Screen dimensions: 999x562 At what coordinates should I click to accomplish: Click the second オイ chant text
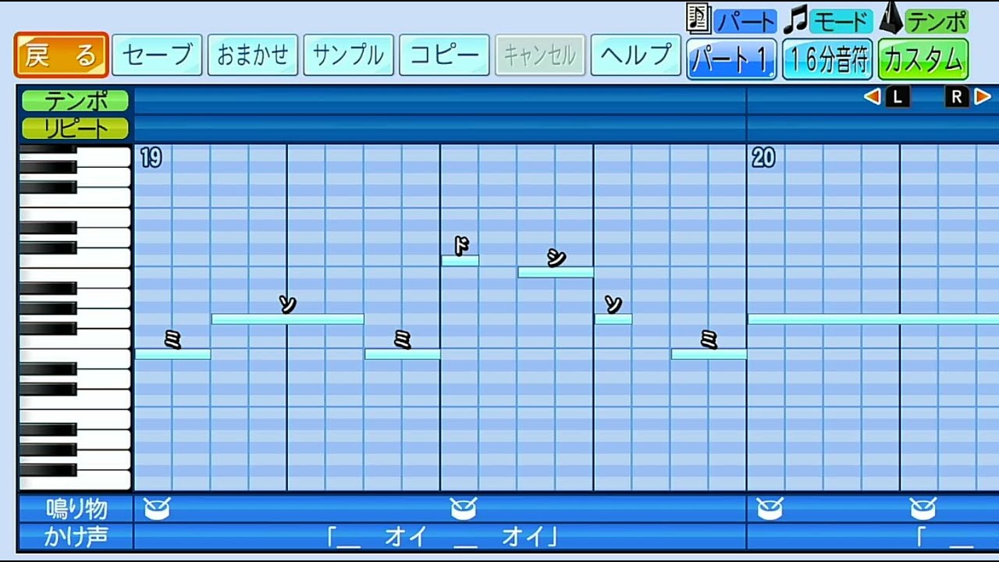524,536
